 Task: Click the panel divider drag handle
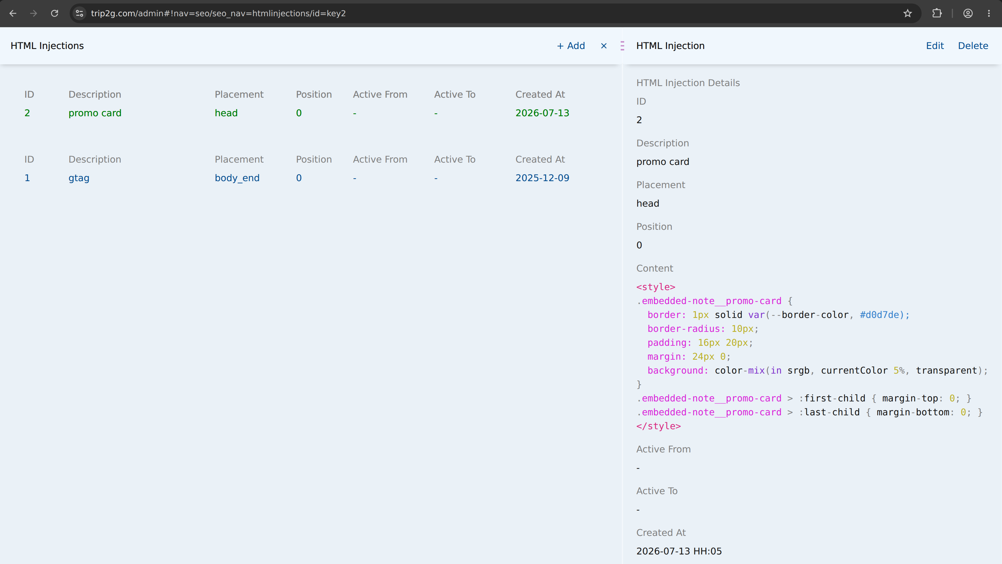tap(622, 46)
